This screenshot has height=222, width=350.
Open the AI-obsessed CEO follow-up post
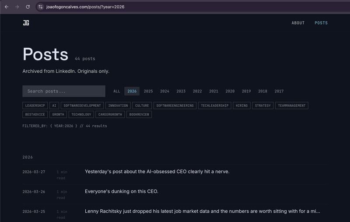[x=157, y=172]
